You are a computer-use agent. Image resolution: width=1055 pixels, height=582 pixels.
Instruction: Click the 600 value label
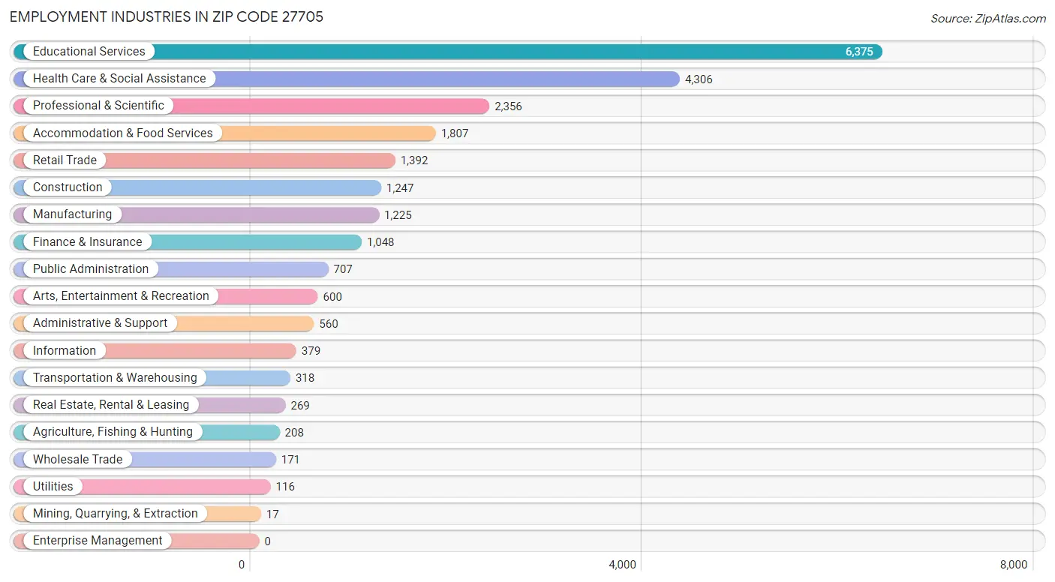coord(332,297)
